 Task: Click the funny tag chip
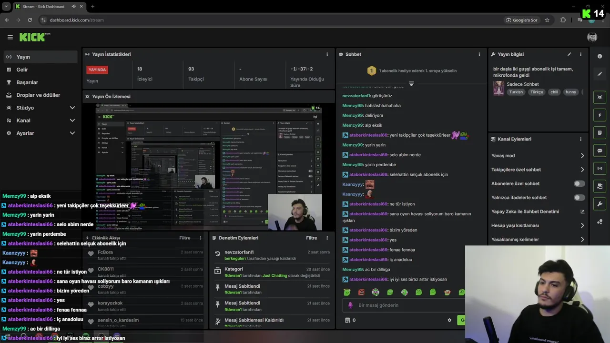[571, 92]
